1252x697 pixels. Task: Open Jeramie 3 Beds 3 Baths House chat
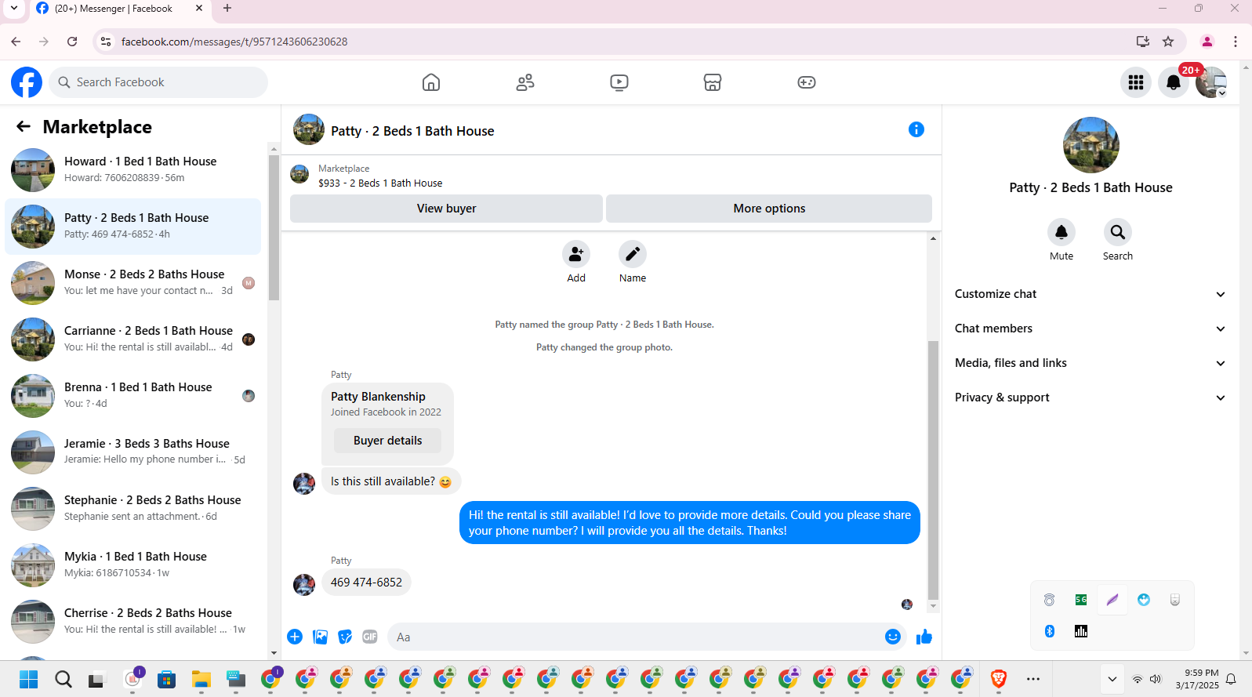133,452
